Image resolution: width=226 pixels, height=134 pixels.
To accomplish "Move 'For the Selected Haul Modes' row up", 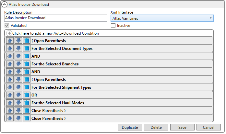I will pos(10,103).
